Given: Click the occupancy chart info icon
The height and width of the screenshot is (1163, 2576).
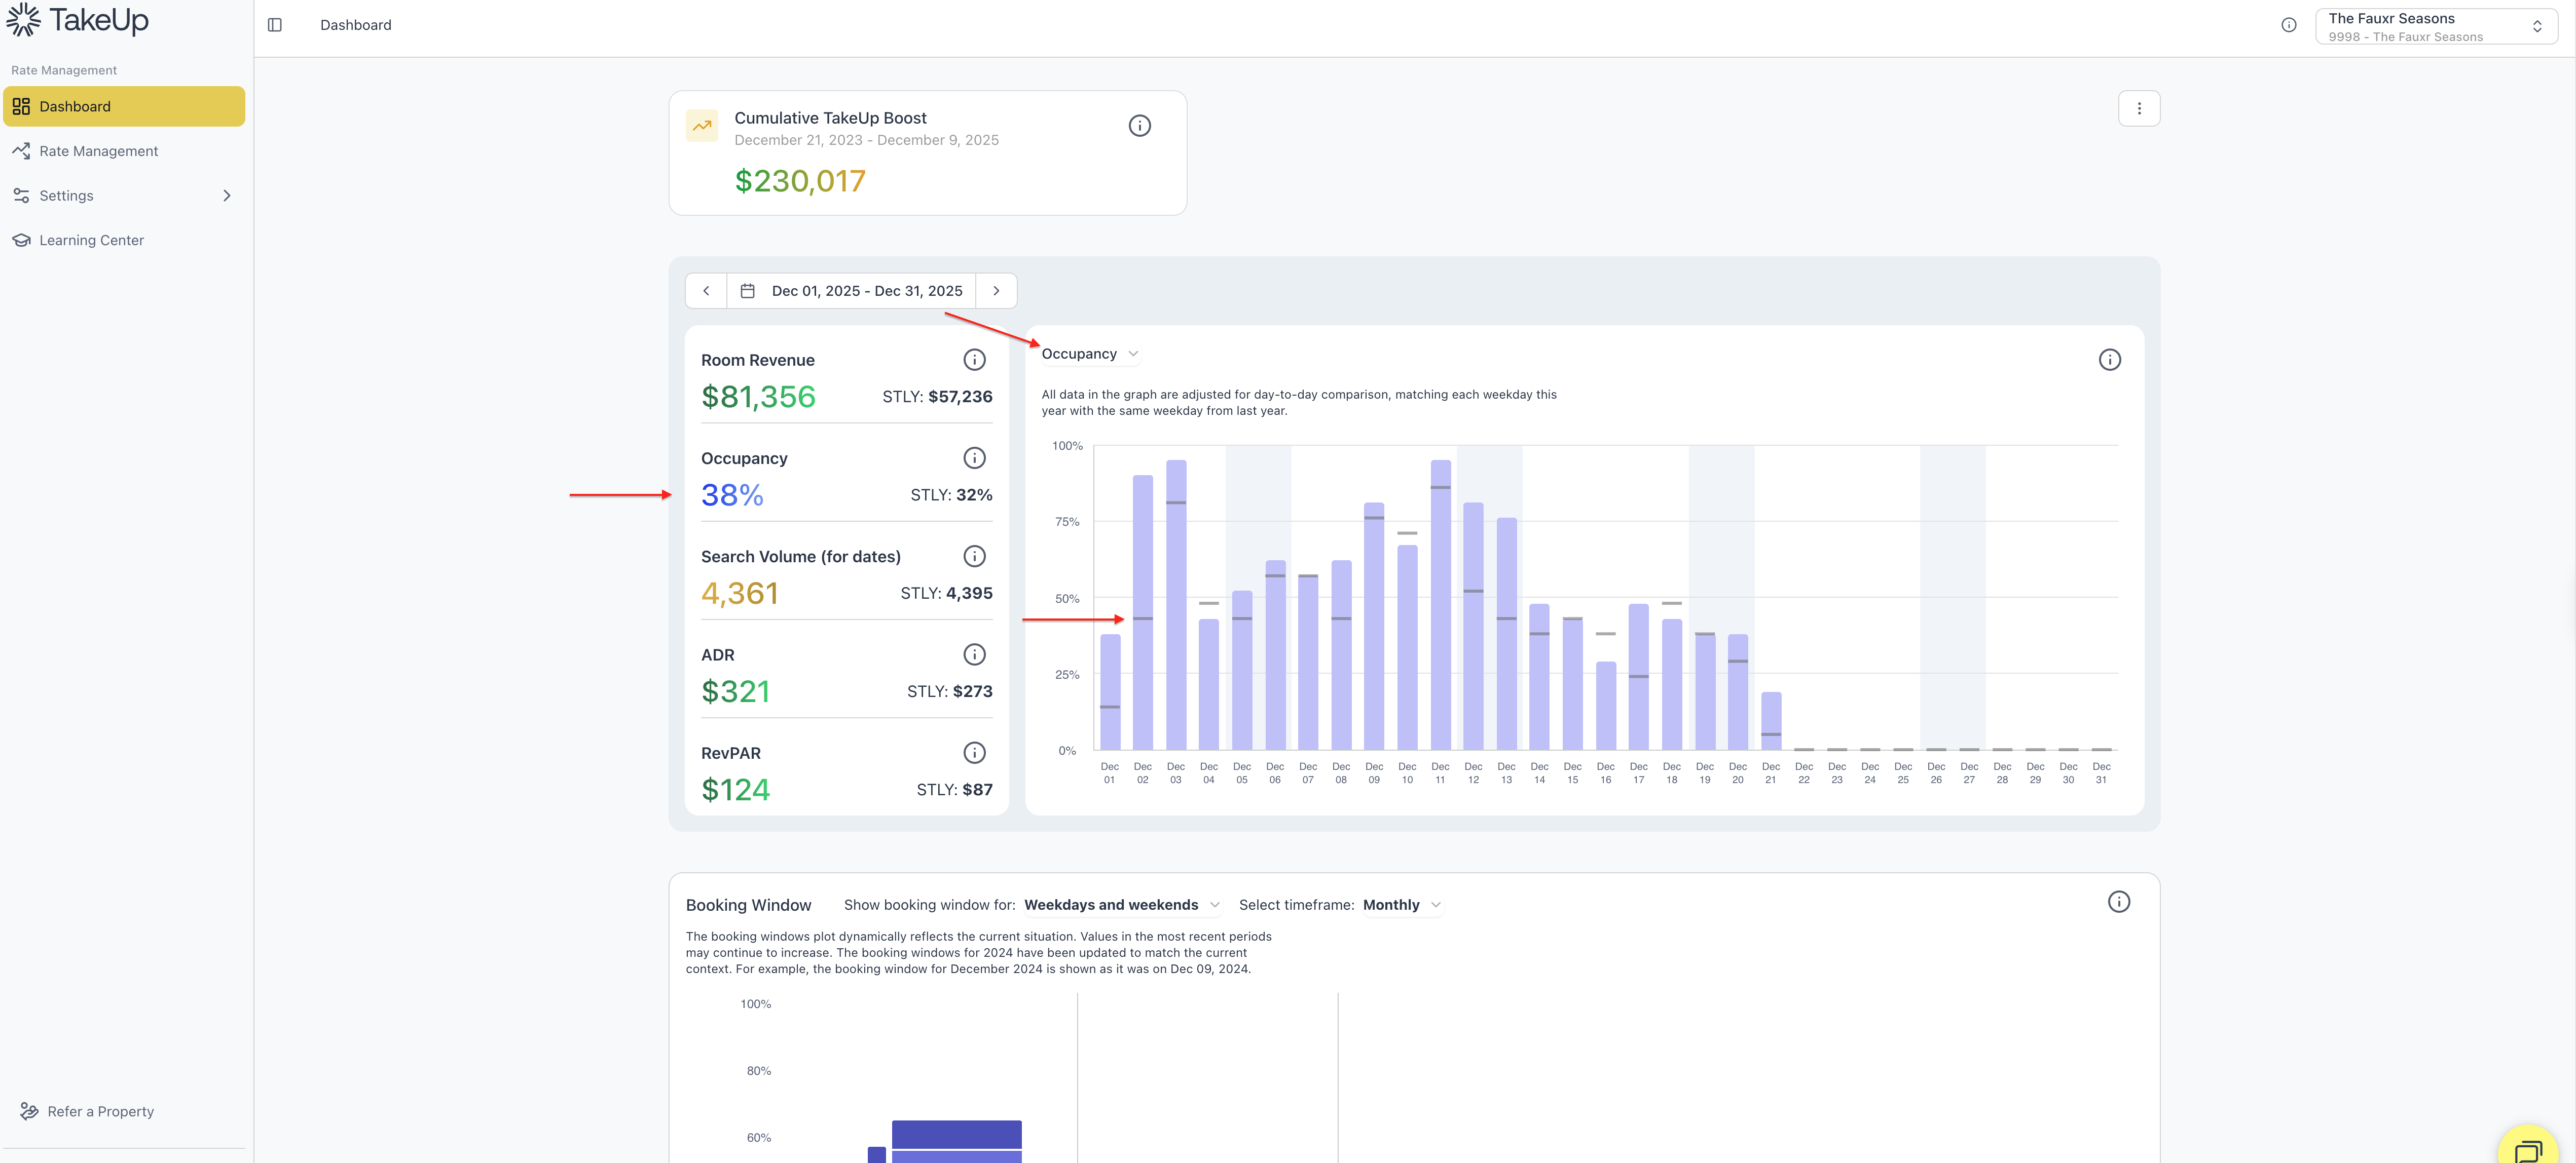Looking at the screenshot, I should [x=2109, y=360].
